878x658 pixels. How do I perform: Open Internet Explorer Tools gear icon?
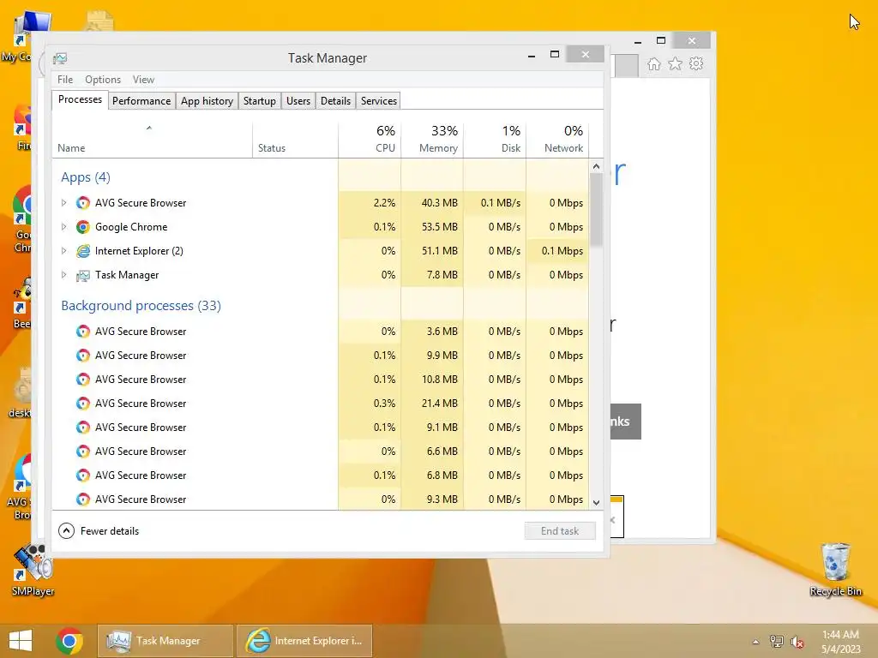[x=696, y=63]
